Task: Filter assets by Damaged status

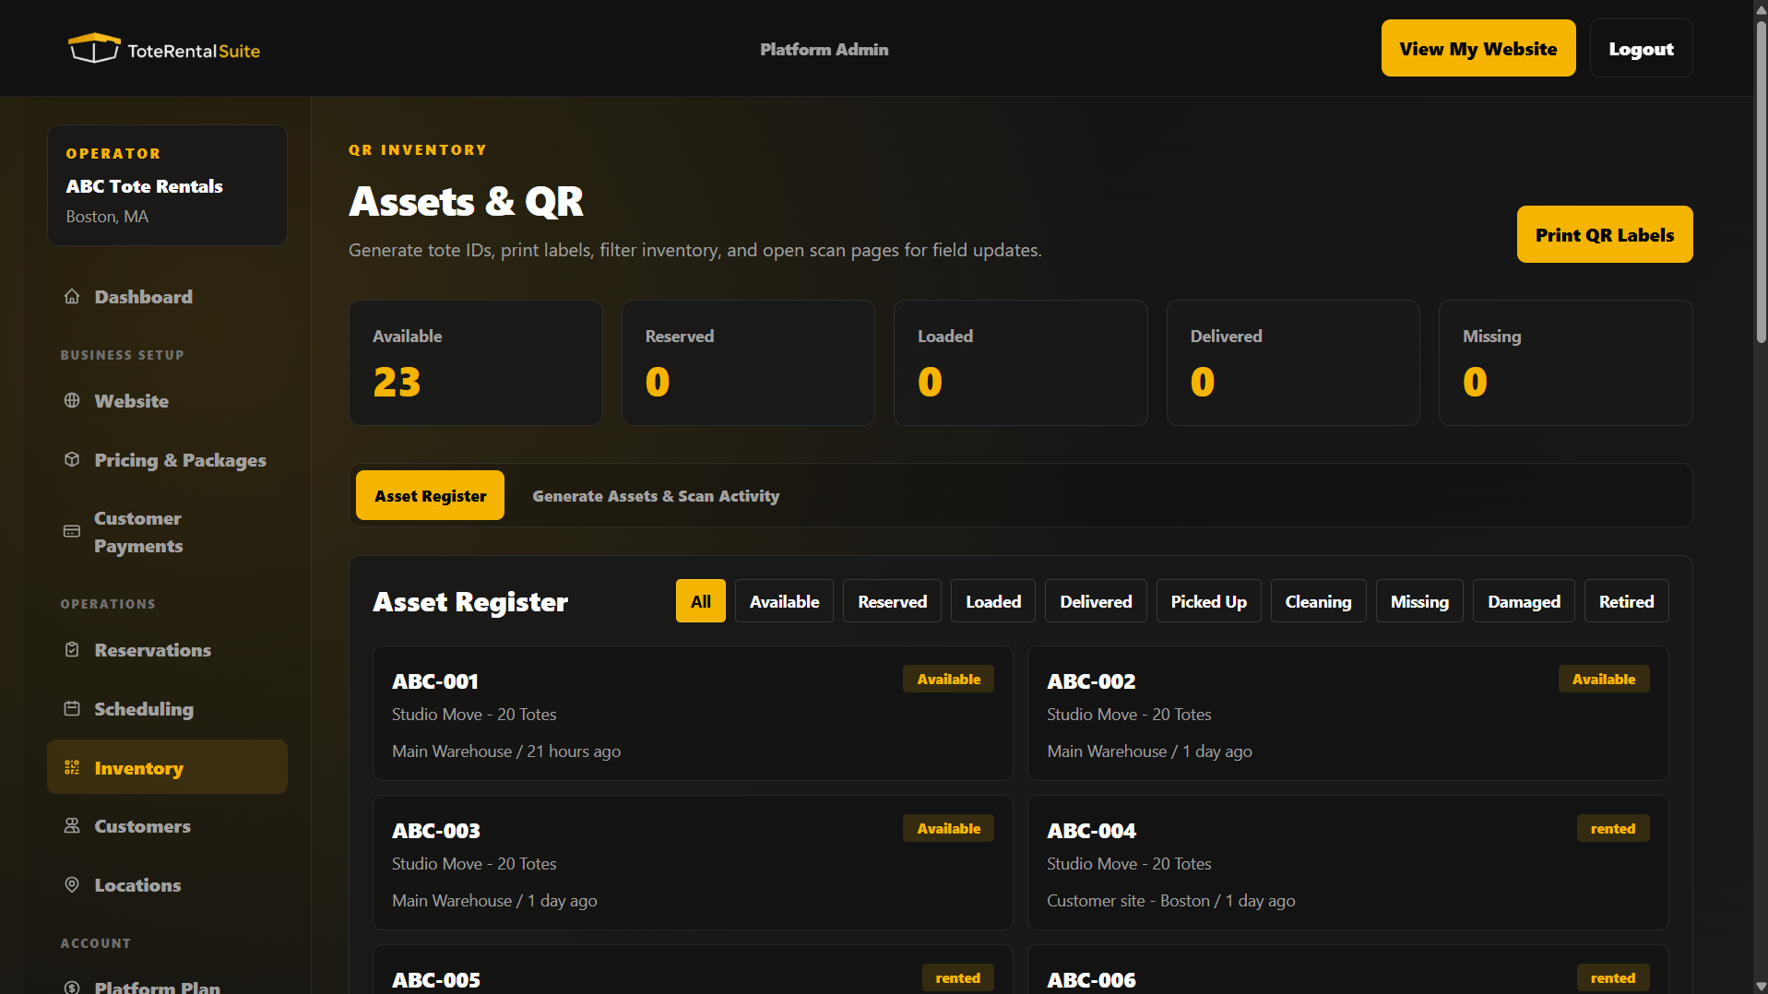Action: point(1524,601)
